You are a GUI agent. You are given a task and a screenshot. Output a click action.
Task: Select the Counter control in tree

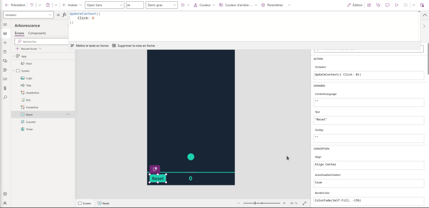(31, 122)
